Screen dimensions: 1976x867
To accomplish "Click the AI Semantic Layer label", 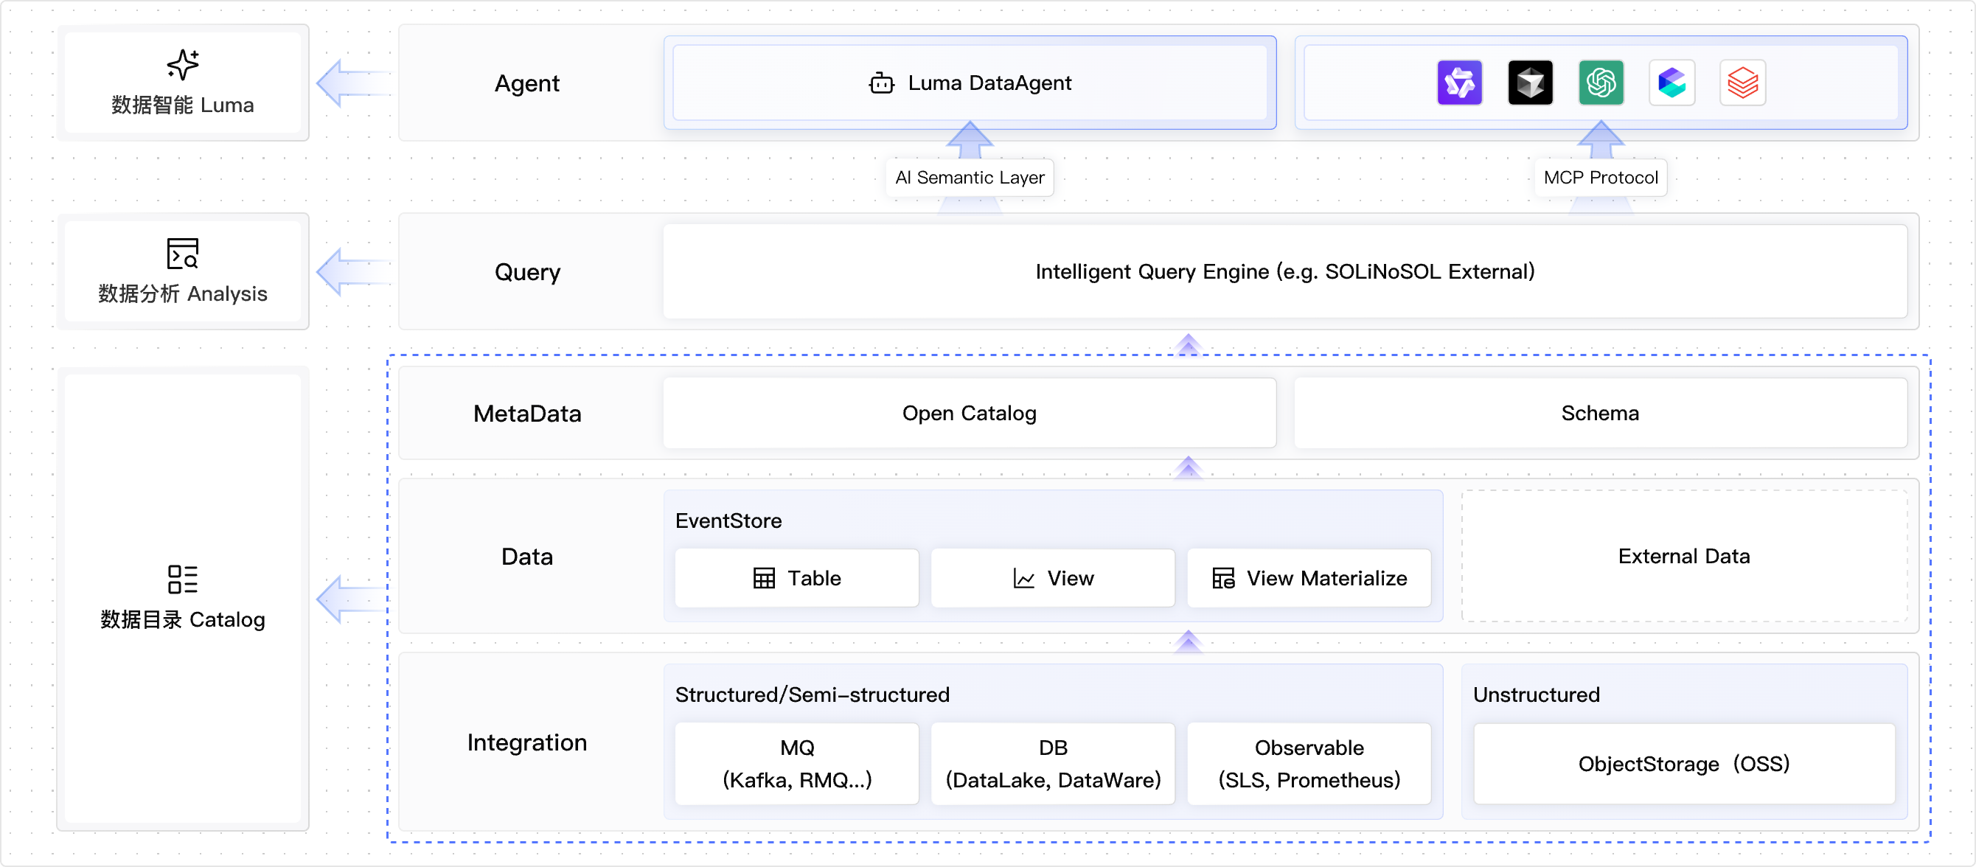I will [x=970, y=178].
